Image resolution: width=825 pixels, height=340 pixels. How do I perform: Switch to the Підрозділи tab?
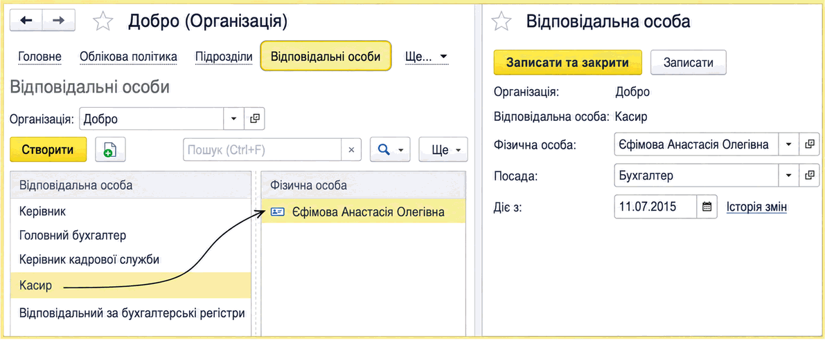(224, 57)
